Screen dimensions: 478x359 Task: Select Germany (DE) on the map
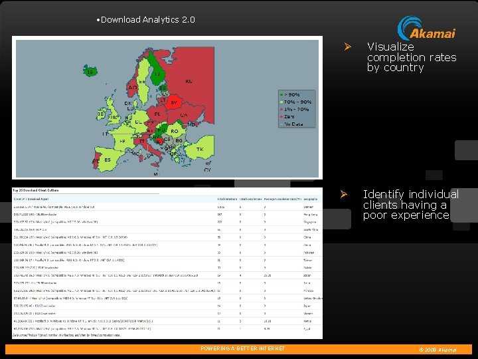pyautogui.click(x=138, y=122)
